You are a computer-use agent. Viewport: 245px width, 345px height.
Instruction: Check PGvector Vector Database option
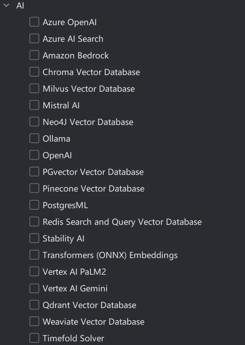point(34,172)
